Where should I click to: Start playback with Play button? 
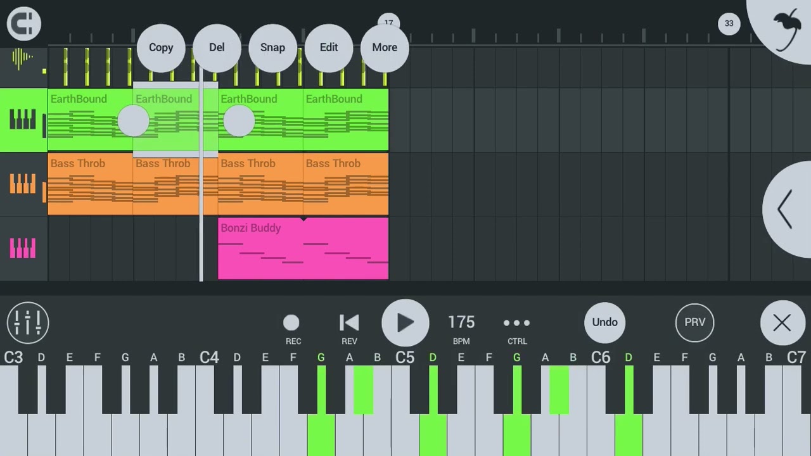pyautogui.click(x=405, y=323)
